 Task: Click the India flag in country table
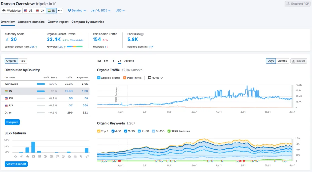click(6, 91)
